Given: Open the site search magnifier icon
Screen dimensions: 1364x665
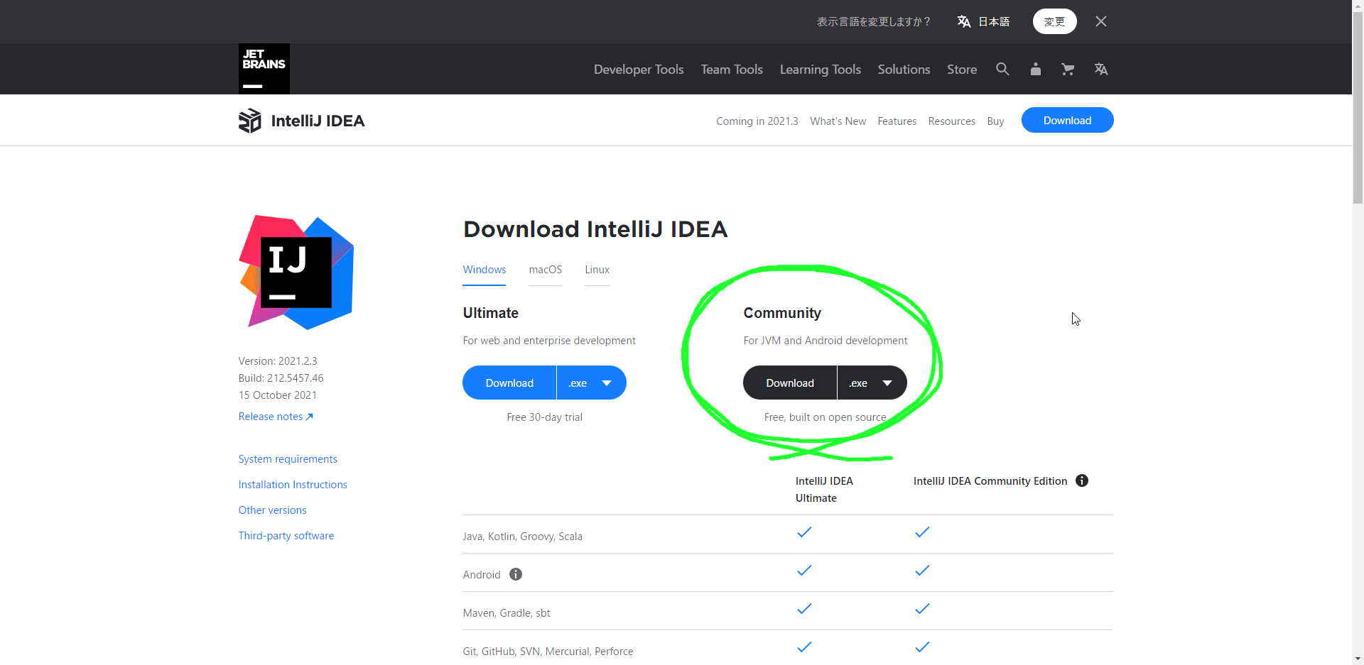Looking at the screenshot, I should (1002, 69).
